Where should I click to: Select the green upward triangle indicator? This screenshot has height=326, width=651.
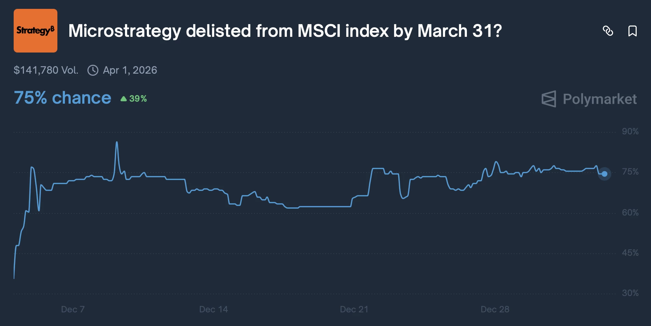[124, 98]
